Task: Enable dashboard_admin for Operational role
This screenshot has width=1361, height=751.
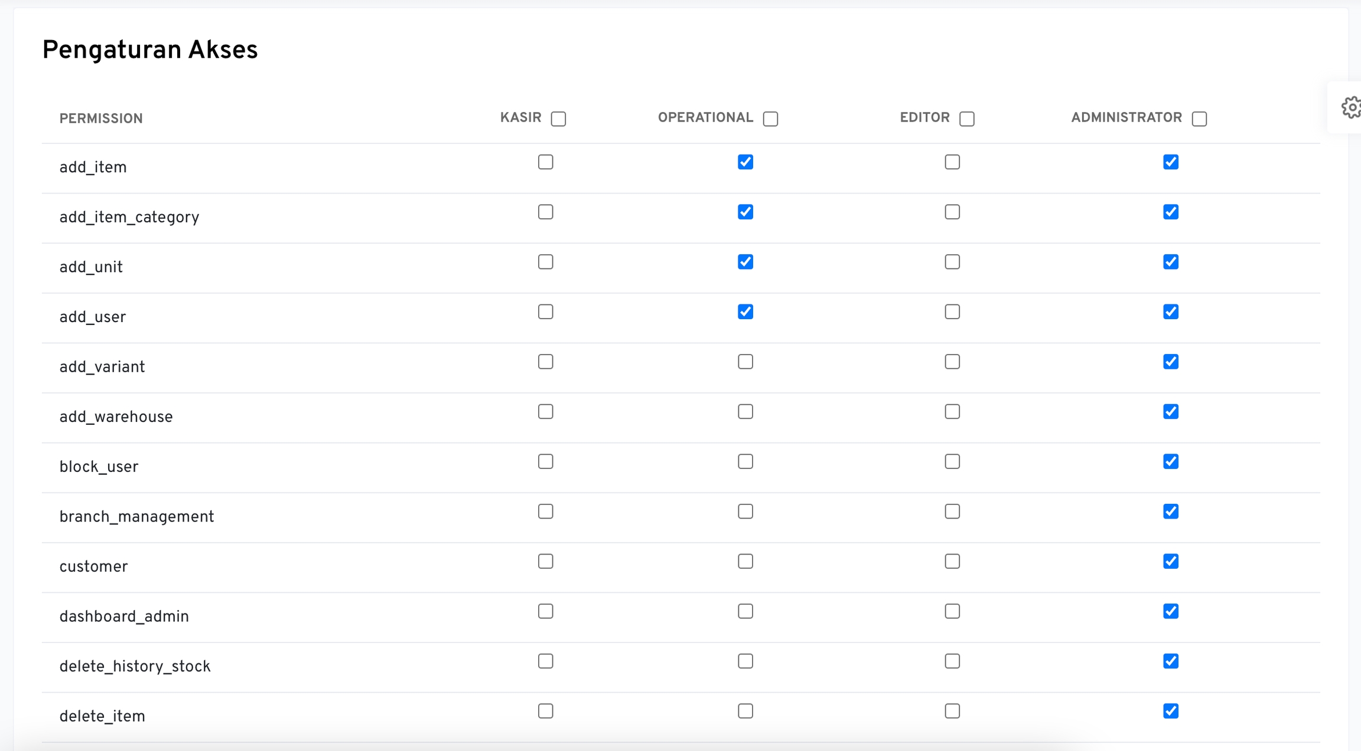Action: tap(745, 611)
